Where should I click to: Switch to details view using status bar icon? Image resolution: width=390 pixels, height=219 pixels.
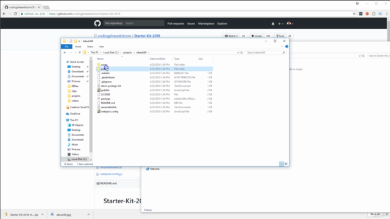(282, 164)
